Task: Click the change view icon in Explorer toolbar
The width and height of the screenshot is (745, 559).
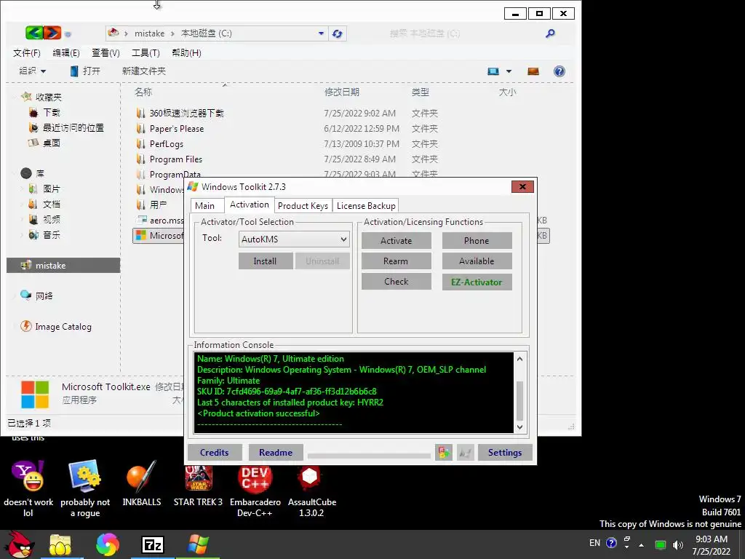Action: [493, 71]
